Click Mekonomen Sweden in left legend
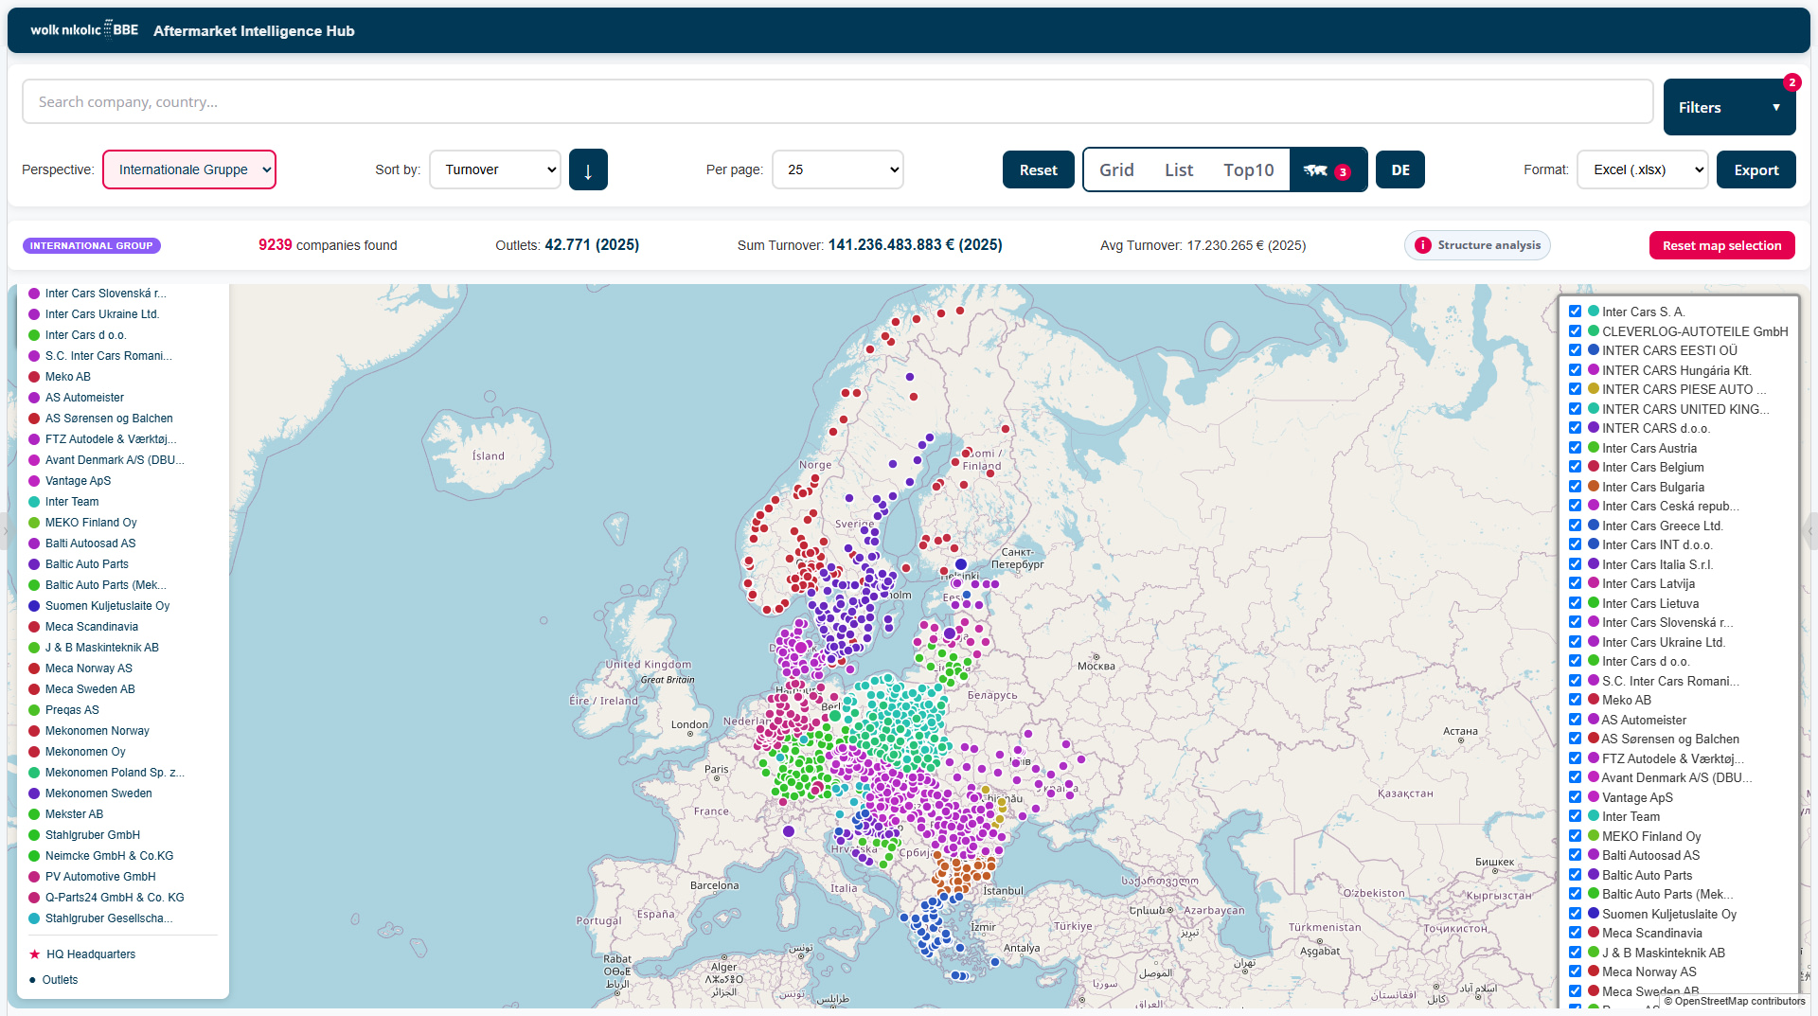The height and width of the screenshot is (1016, 1818). [98, 793]
